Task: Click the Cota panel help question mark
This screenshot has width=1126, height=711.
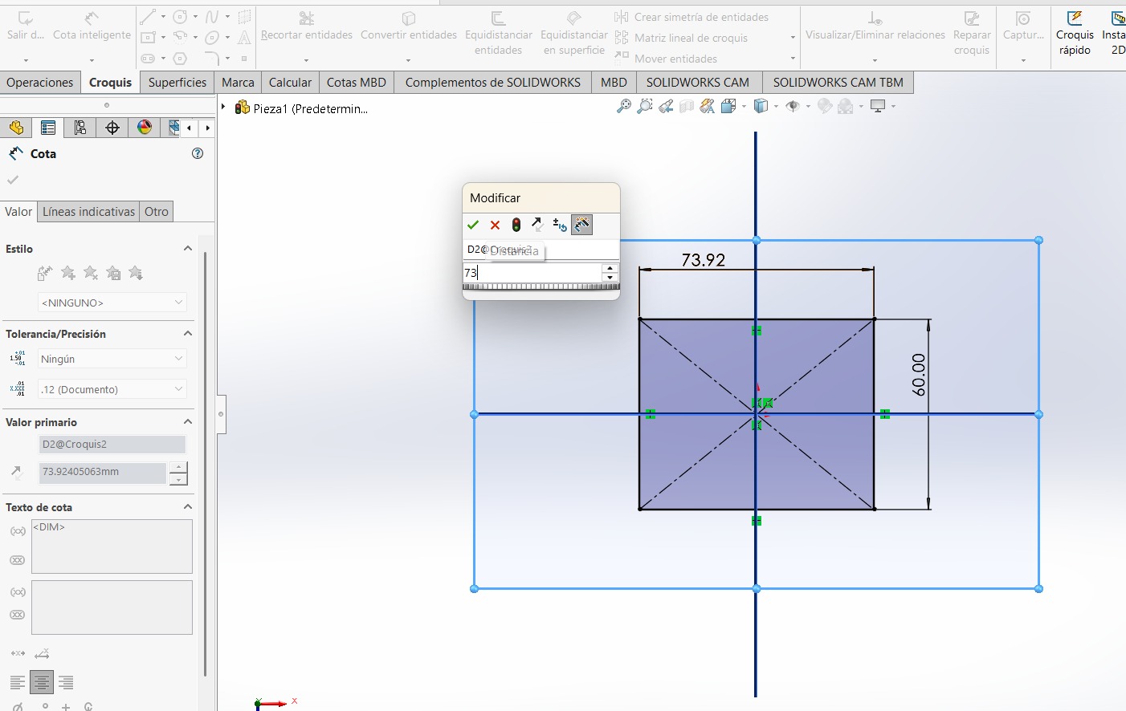Action: 198,153
